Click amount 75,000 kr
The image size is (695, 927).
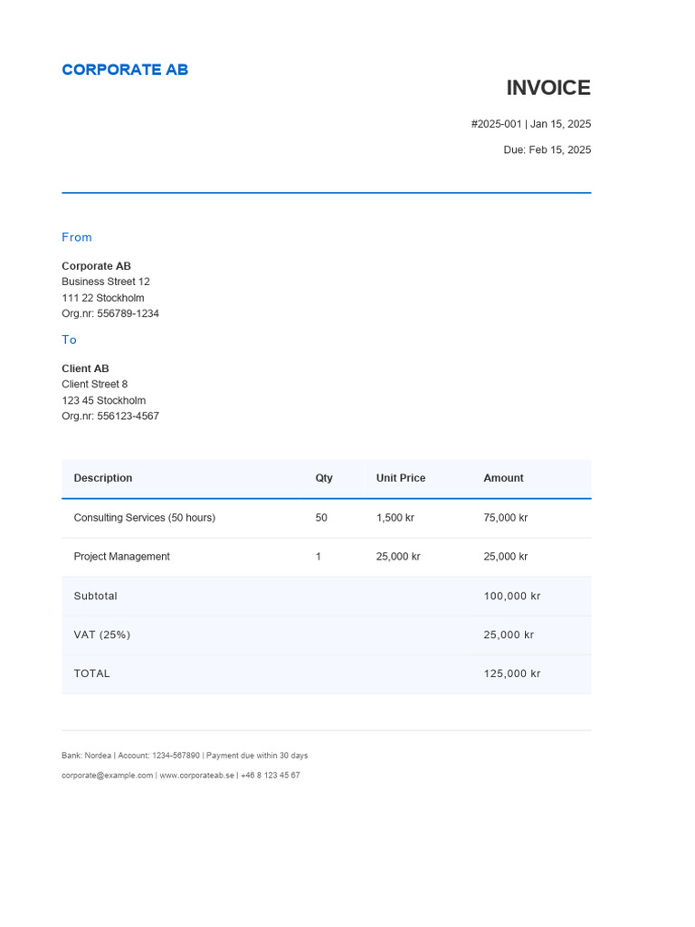click(x=505, y=517)
